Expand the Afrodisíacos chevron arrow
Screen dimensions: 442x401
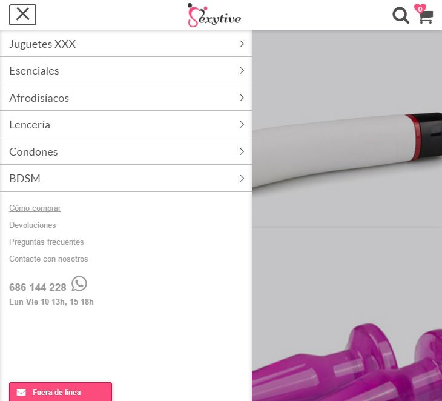[x=242, y=98]
